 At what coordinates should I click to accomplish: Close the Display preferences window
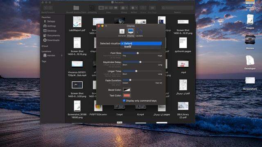coord(99,26)
